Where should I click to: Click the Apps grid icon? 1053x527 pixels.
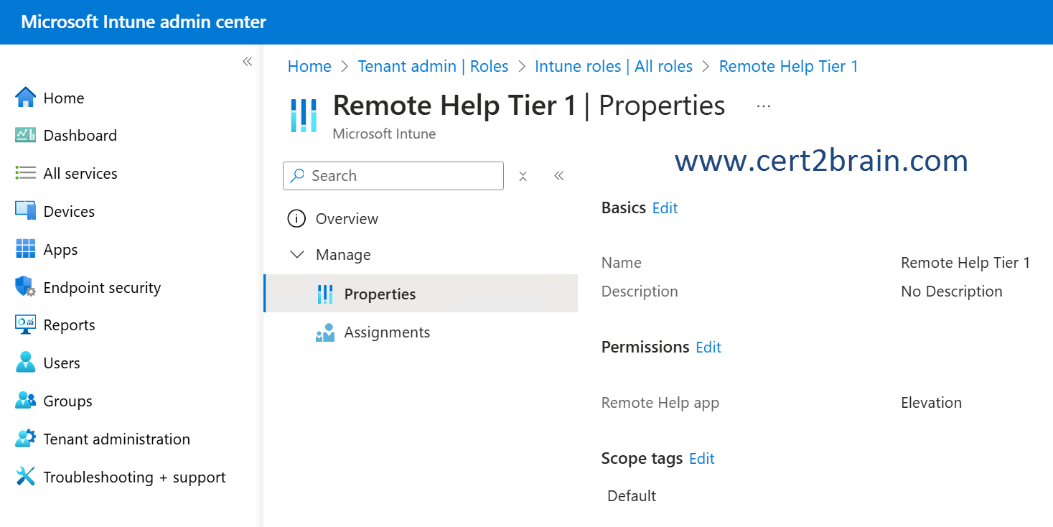(x=25, y=249)
